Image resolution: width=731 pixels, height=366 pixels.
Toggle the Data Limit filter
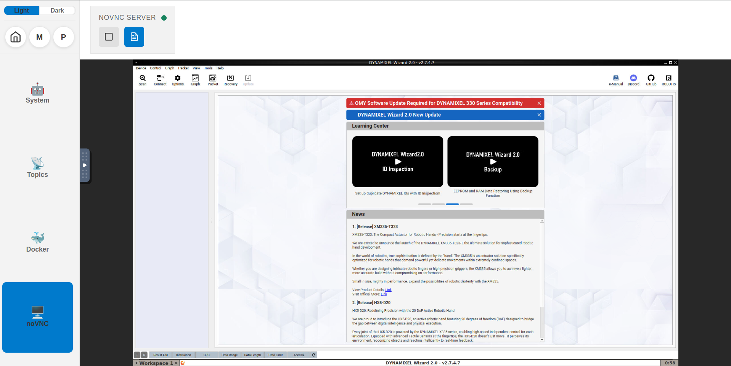point(276,355)
